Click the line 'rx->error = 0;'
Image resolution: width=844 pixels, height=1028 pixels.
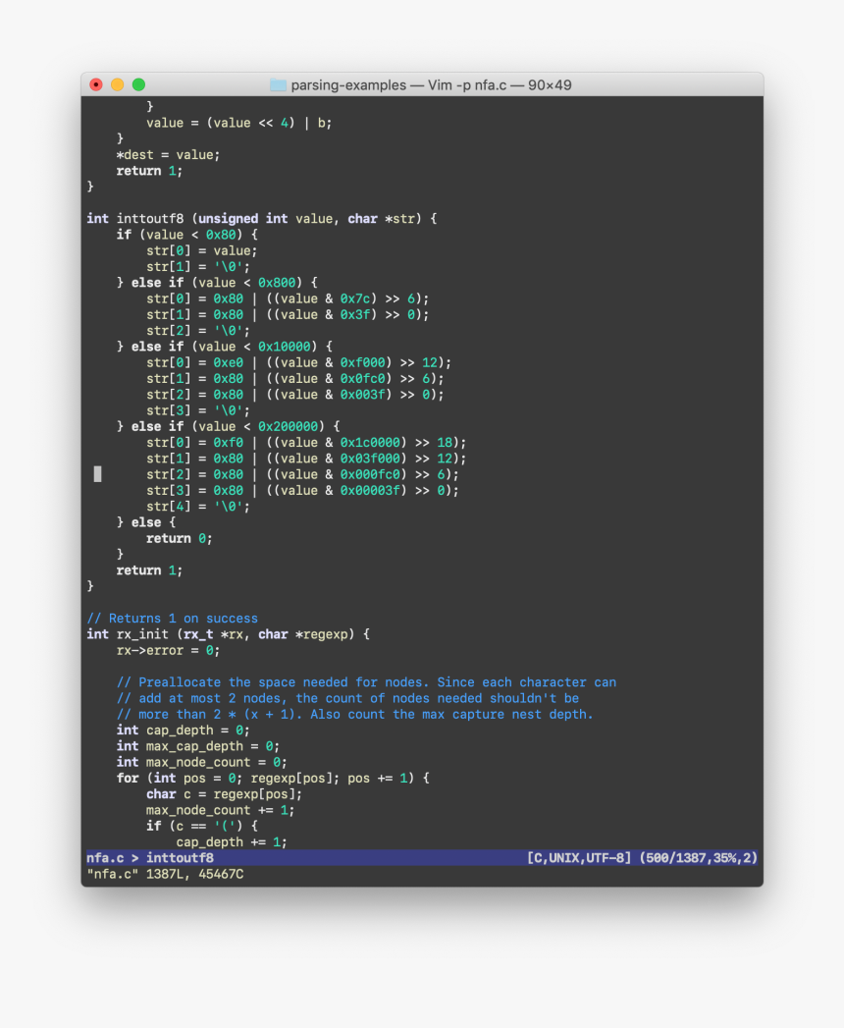(169, 650)
